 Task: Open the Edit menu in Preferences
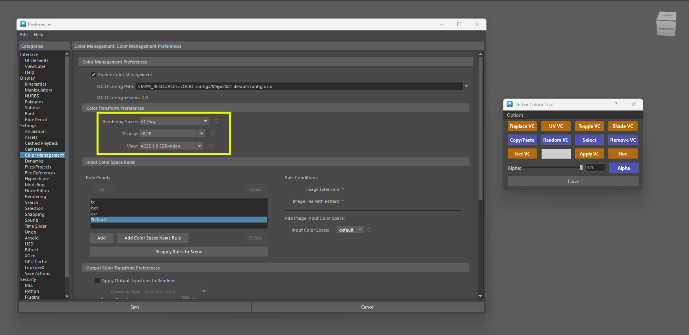(24, 35)
